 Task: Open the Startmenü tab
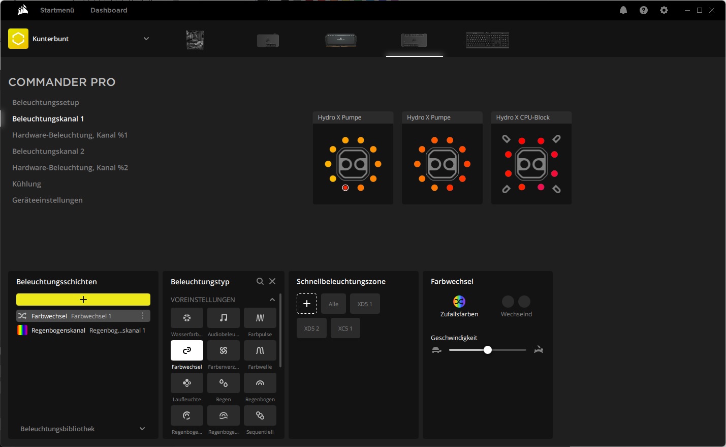click(x=57, y=10)
